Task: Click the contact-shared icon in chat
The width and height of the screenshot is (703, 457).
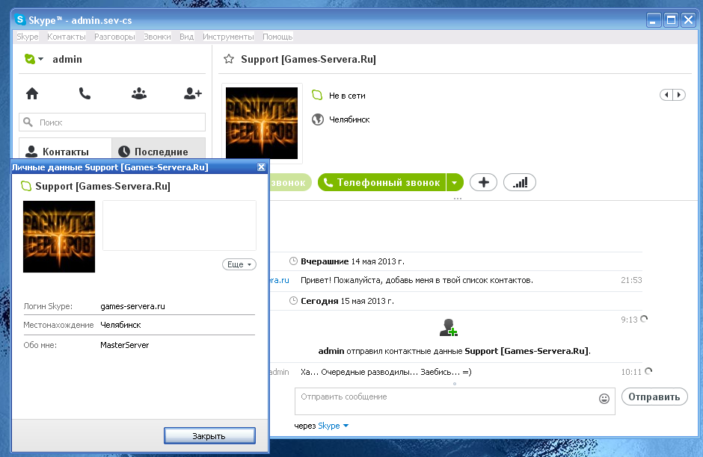Action: click(448, 328)
